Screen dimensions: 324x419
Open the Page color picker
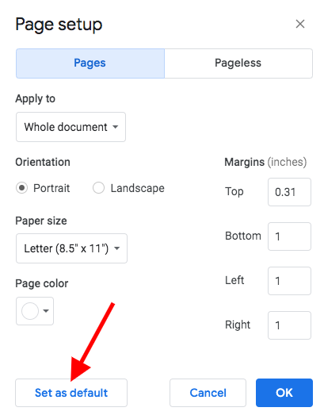[35, 311]
